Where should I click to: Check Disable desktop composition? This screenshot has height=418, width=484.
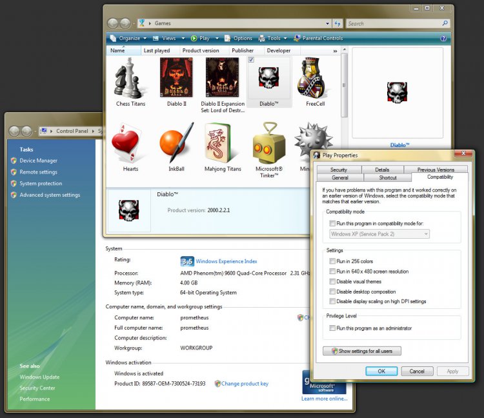332,292
